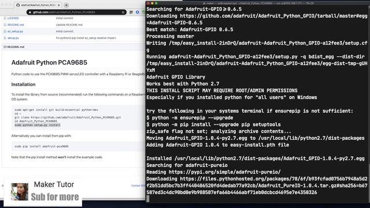
Task: Click the setup.py row file icon
Action: coord(5,38)
